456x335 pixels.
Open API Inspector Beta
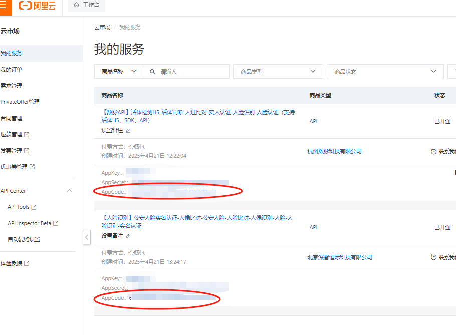tap(29, 223)
